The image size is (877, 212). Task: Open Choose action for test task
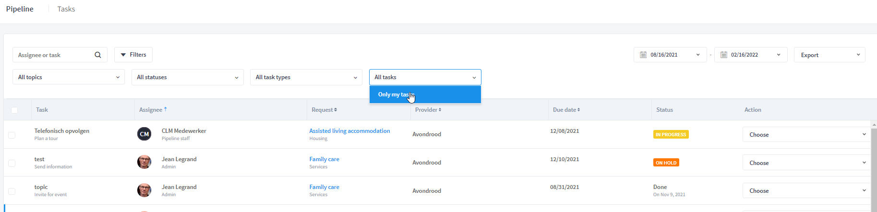806,163
